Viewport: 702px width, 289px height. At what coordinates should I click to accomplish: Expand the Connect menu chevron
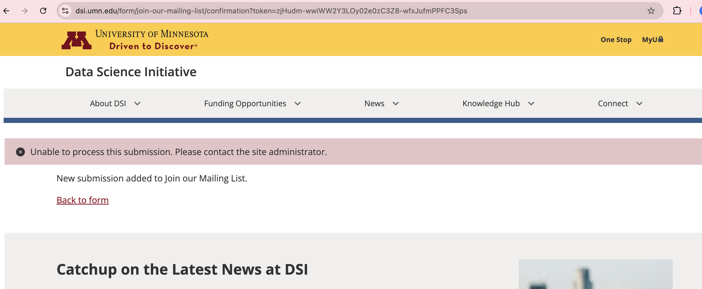point(639,103)
